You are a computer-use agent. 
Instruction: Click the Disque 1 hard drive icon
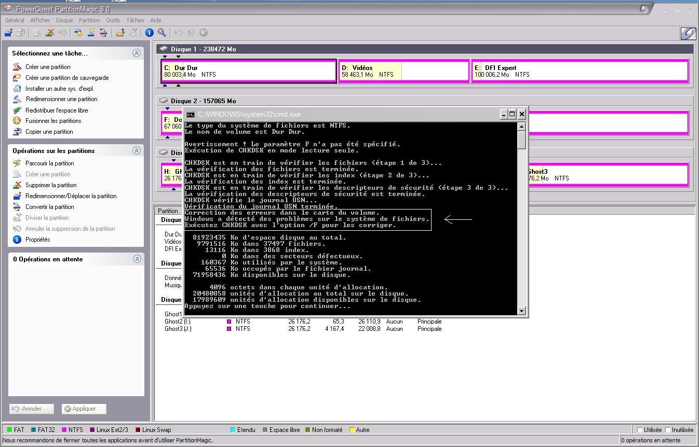coord(164,49)
